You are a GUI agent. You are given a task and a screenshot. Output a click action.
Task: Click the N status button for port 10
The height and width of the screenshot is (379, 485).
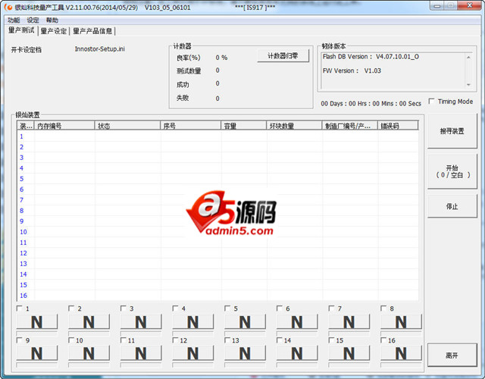click(89, 353)
